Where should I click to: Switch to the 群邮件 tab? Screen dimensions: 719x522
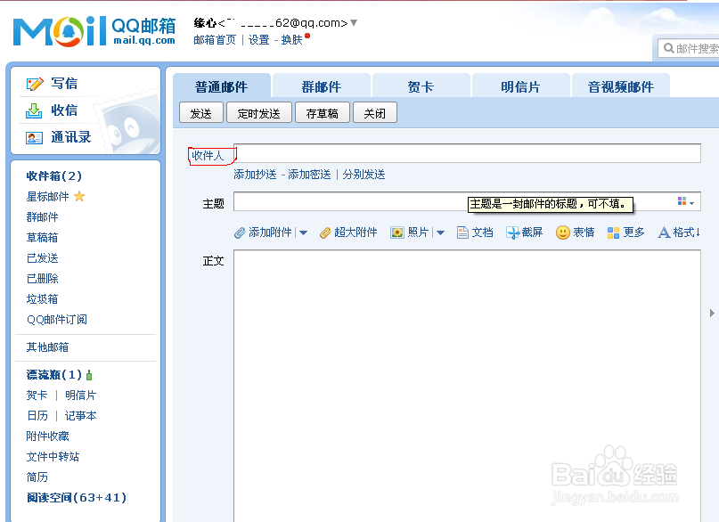[322, 85]
